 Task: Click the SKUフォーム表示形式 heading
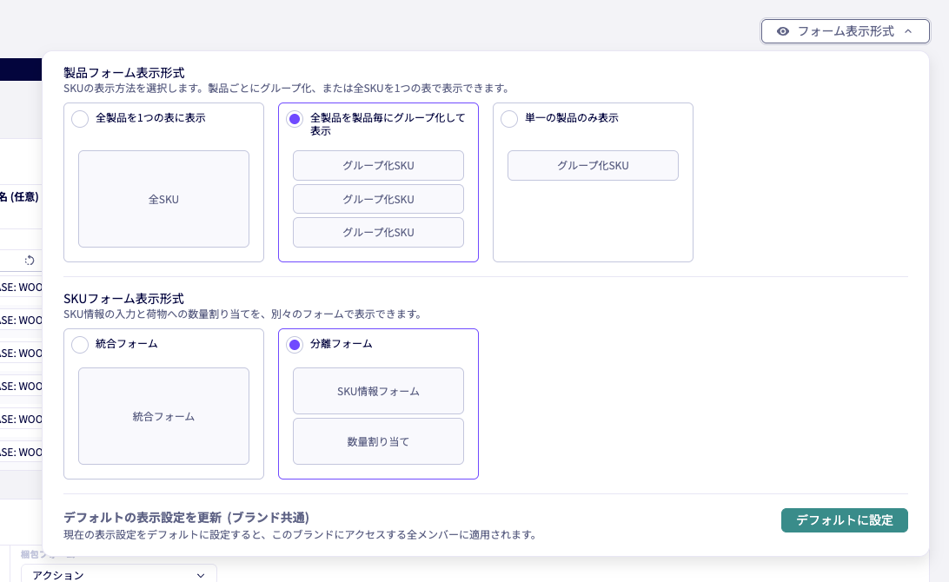click(x=124, y=299)
